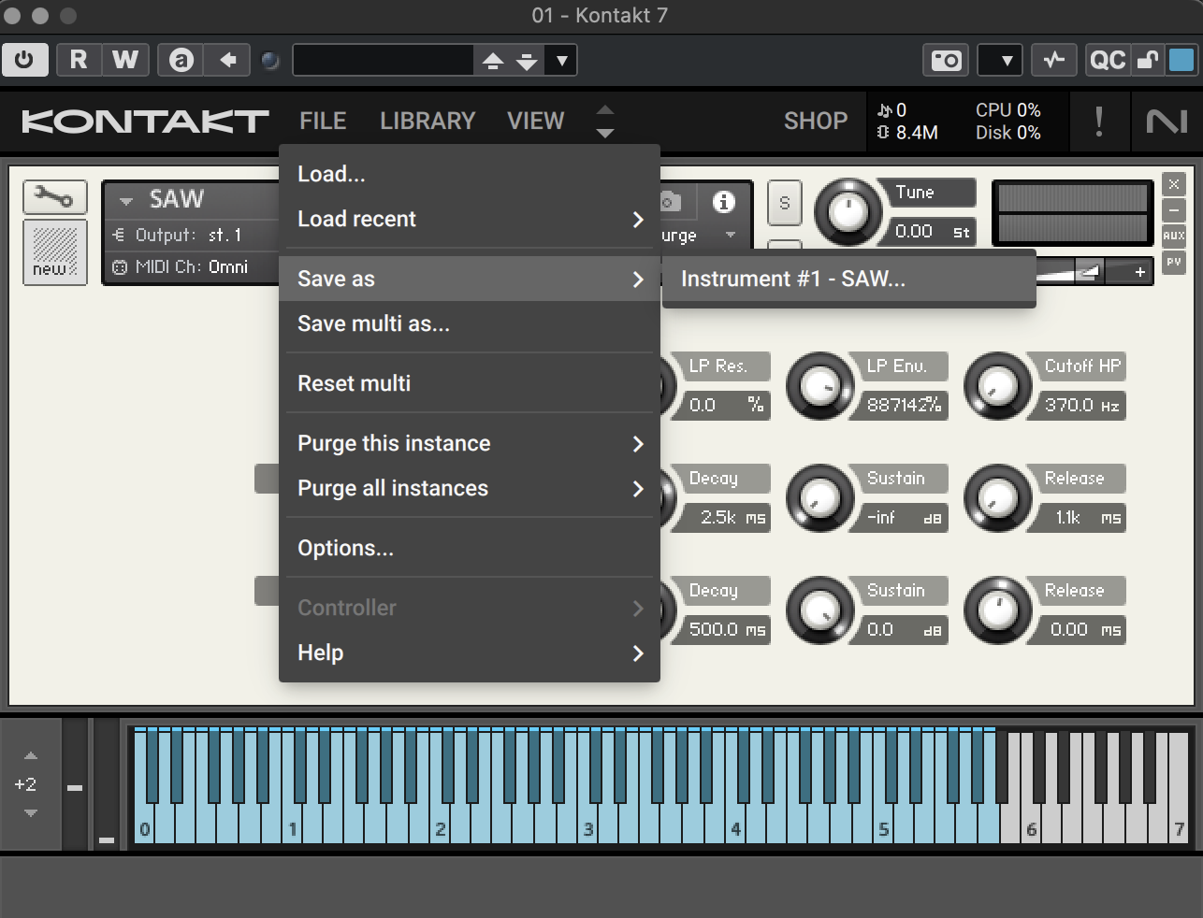
Task: Open the LIBRARY menu
Action: click(x=428, y=121)
